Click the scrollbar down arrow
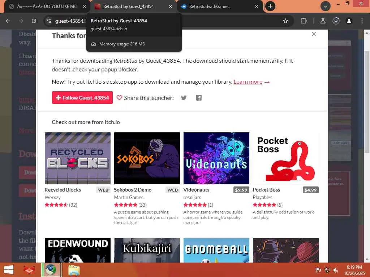This screenshot has width=370, height=277. (x=367, y=259)
